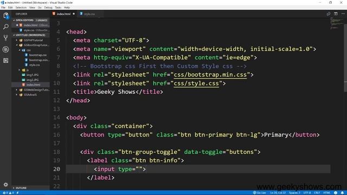
Task: Click the code minimap preview
Action: coord(337,23)
